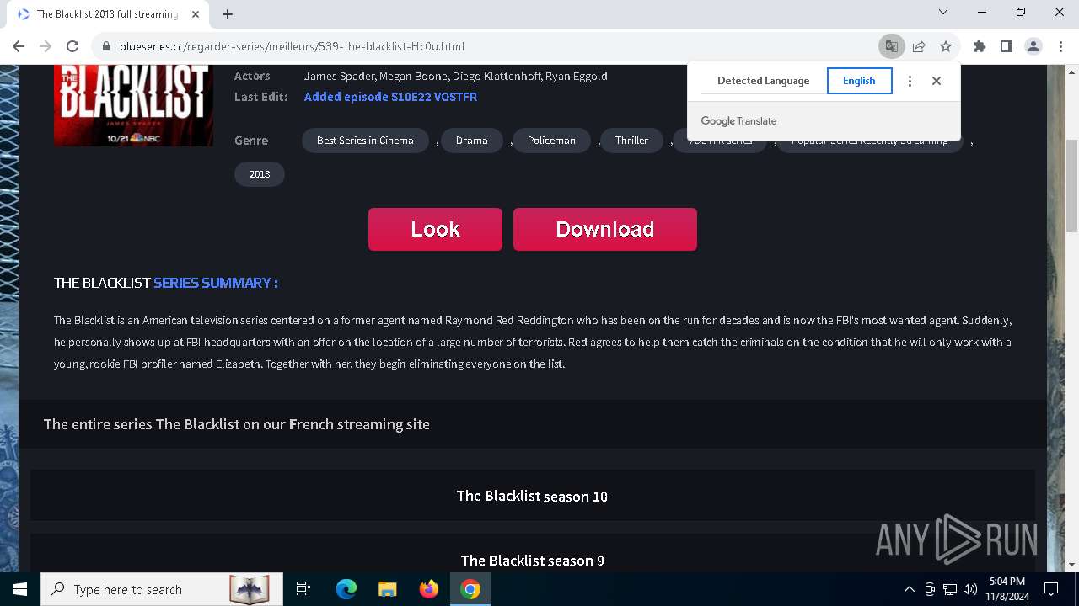Click the Download button
This screenshot has width=1079, height=606.
605,229
